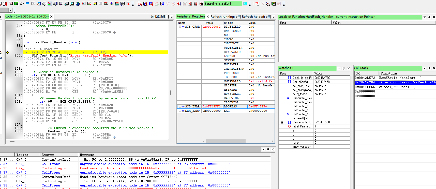Click the green board with window icon
The height and width of the screenshot is (189, 436).
point(274,4)
